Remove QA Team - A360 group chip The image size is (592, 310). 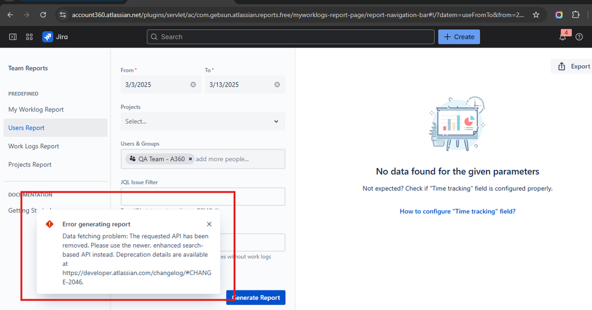coord(190,159)
